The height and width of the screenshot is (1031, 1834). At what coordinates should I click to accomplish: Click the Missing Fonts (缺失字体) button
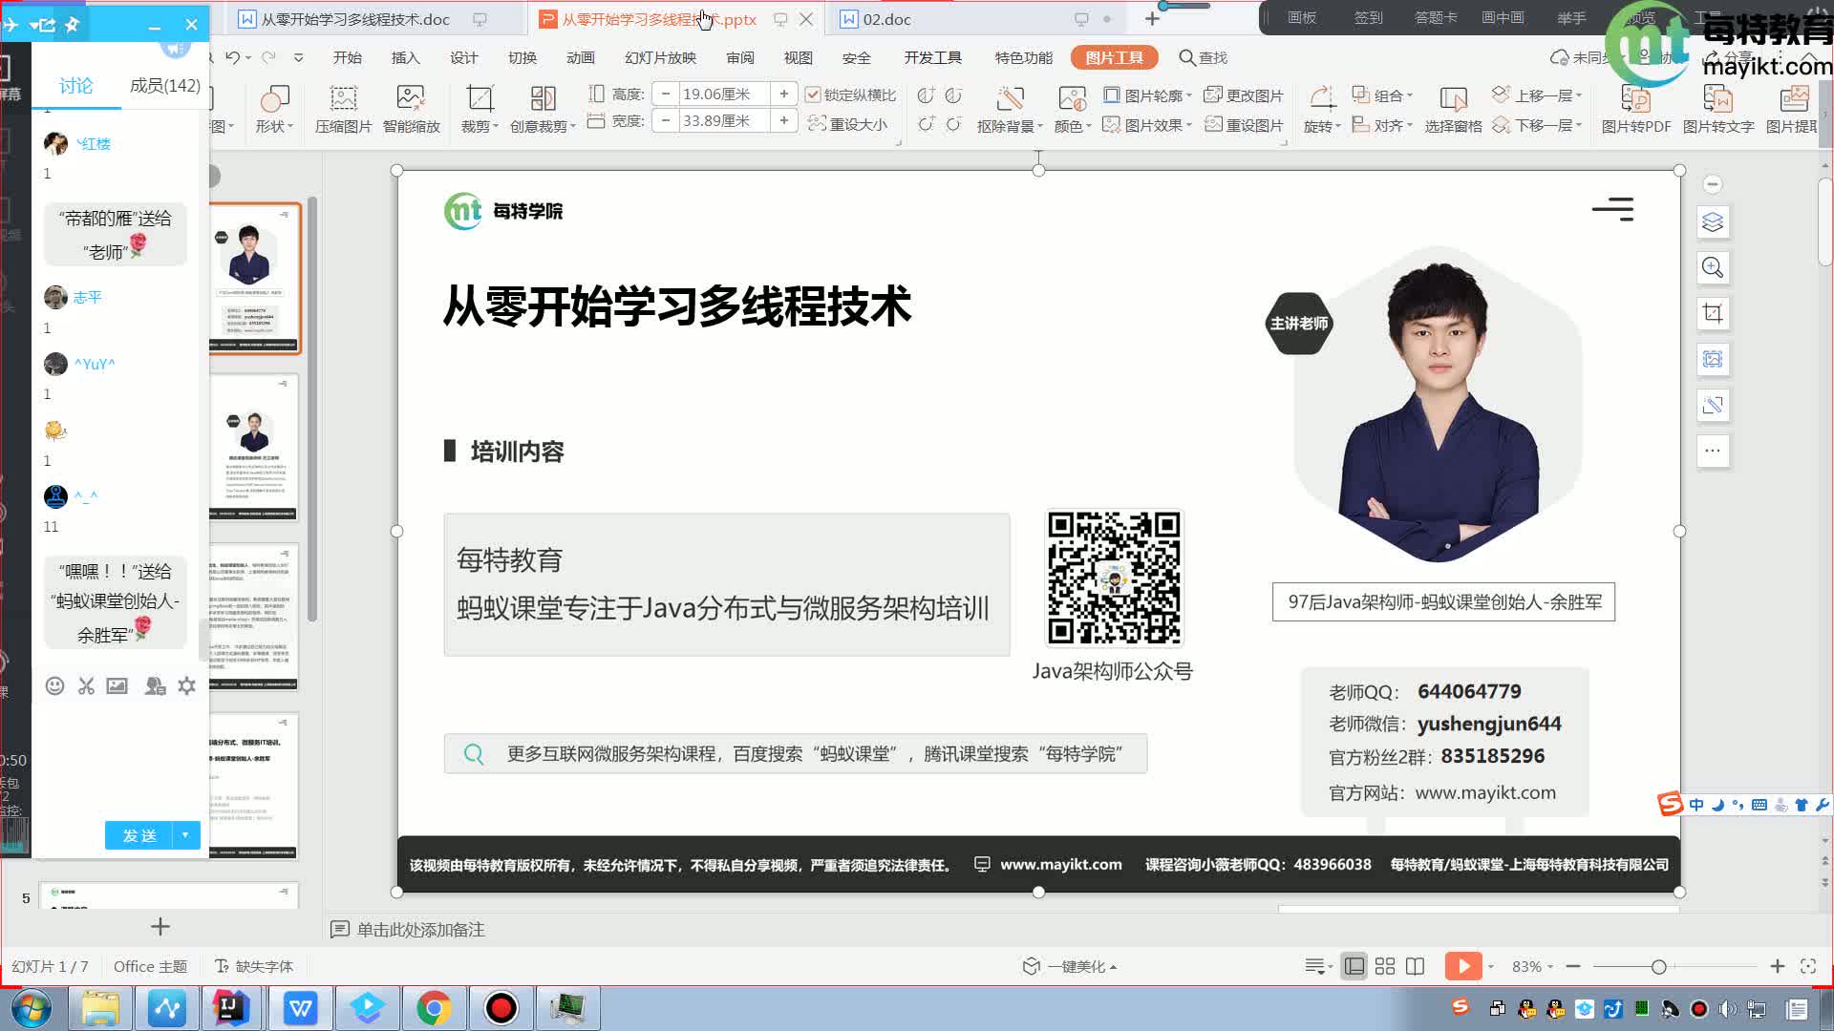(254, 966)
